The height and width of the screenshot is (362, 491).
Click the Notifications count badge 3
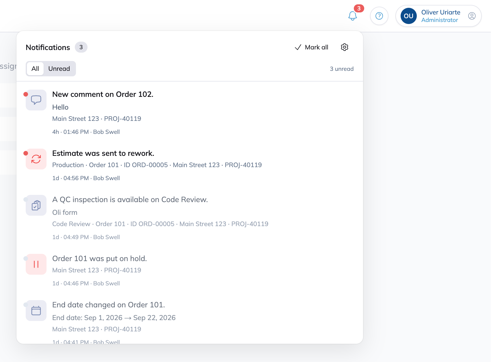tap(81, 47)
